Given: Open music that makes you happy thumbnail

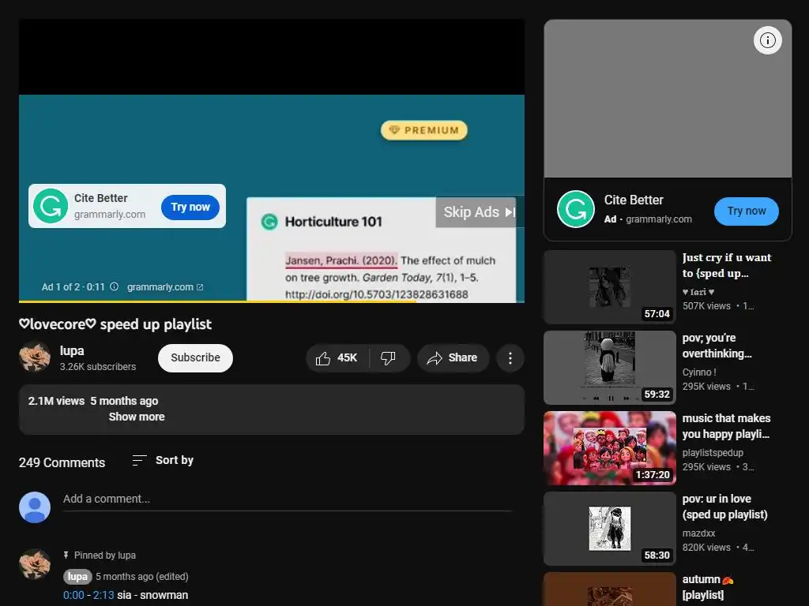Looking at the screenshot, I should click(x=610, y=448).
